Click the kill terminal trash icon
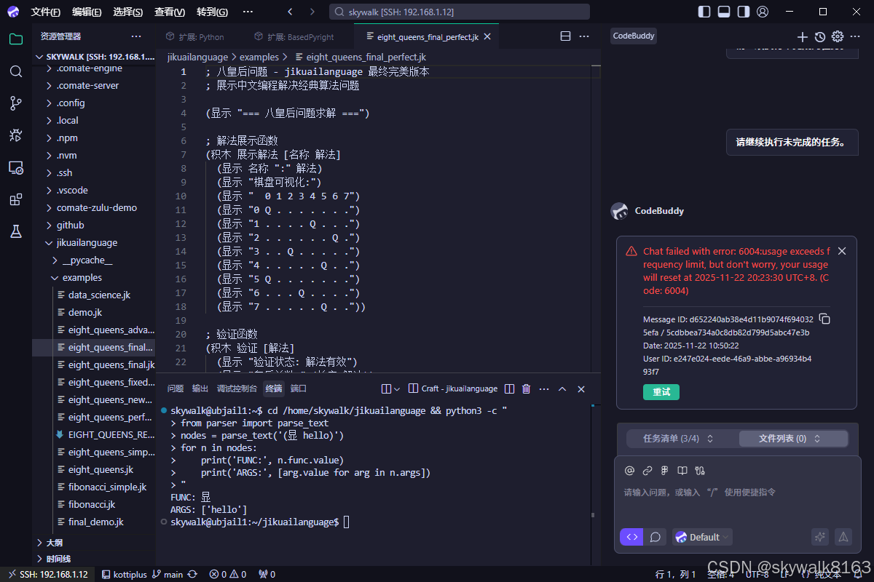The height and width of the screenshot is (582, 874). pos(526,388)
